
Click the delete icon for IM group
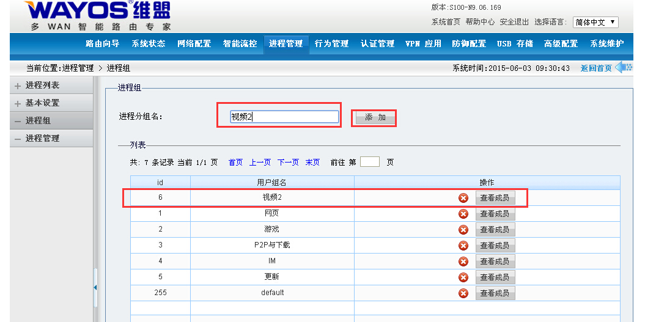pos(463,261)
